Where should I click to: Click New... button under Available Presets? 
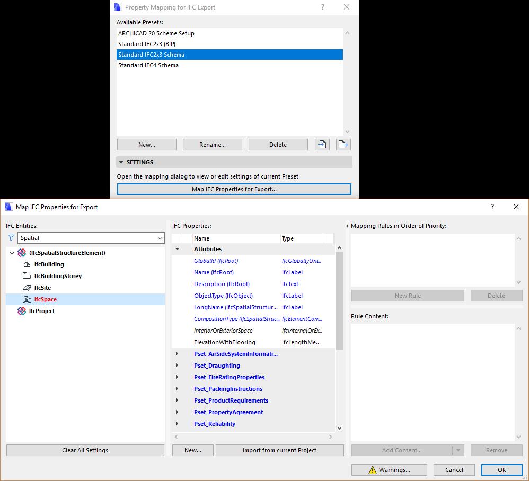tap(147, 145)
